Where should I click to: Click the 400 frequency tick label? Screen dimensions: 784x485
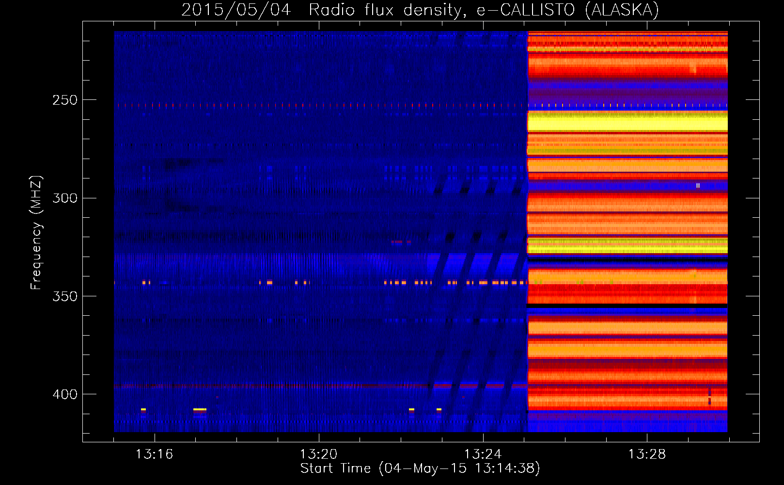coord(65,394)
